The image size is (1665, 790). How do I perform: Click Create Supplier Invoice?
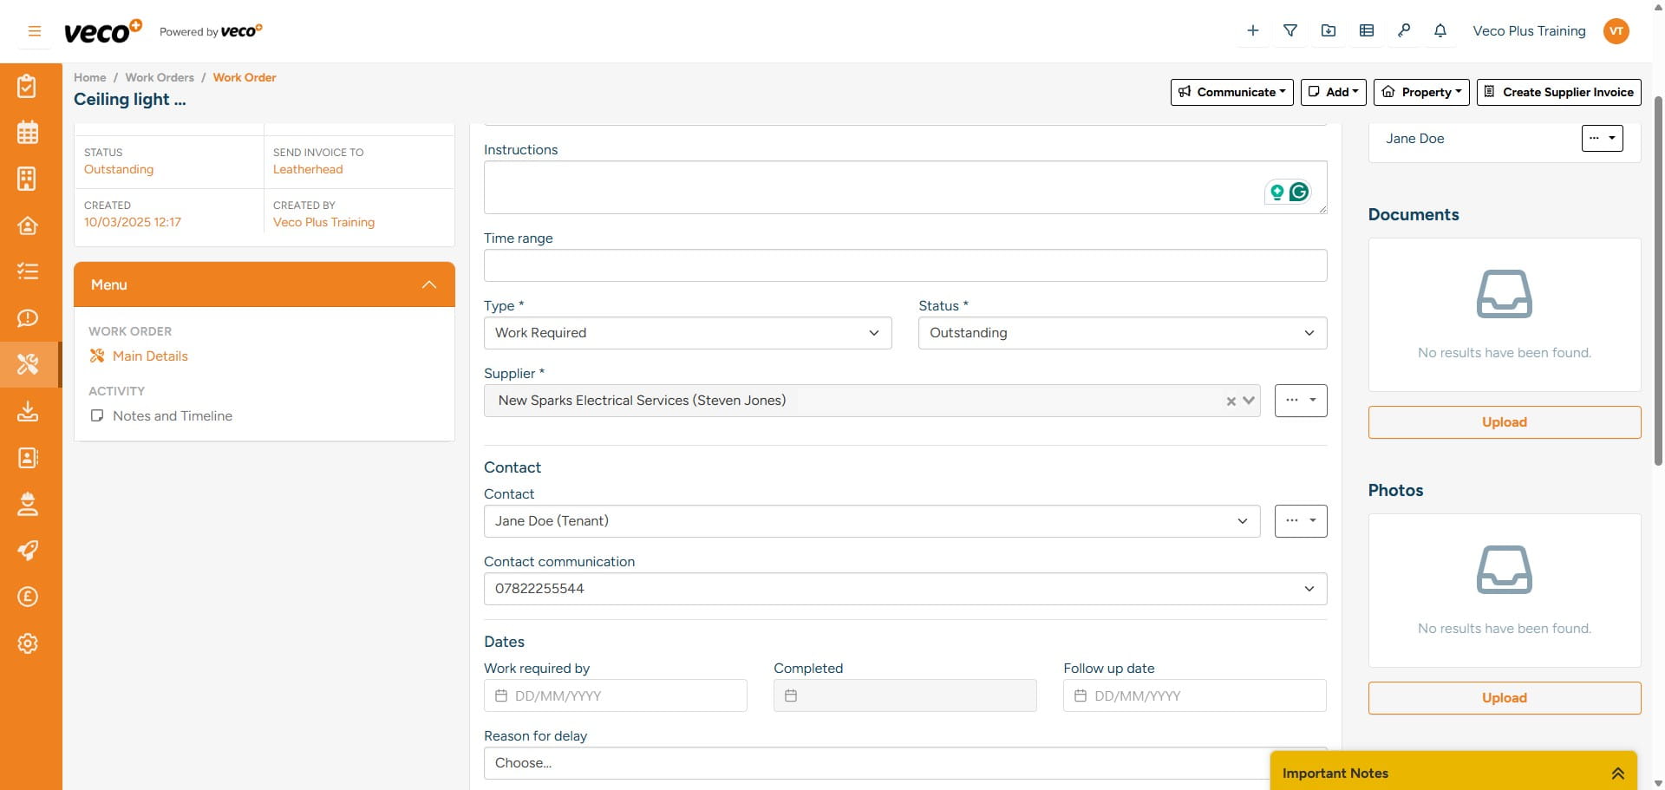pyautogui.click(x=1558, y=92)
